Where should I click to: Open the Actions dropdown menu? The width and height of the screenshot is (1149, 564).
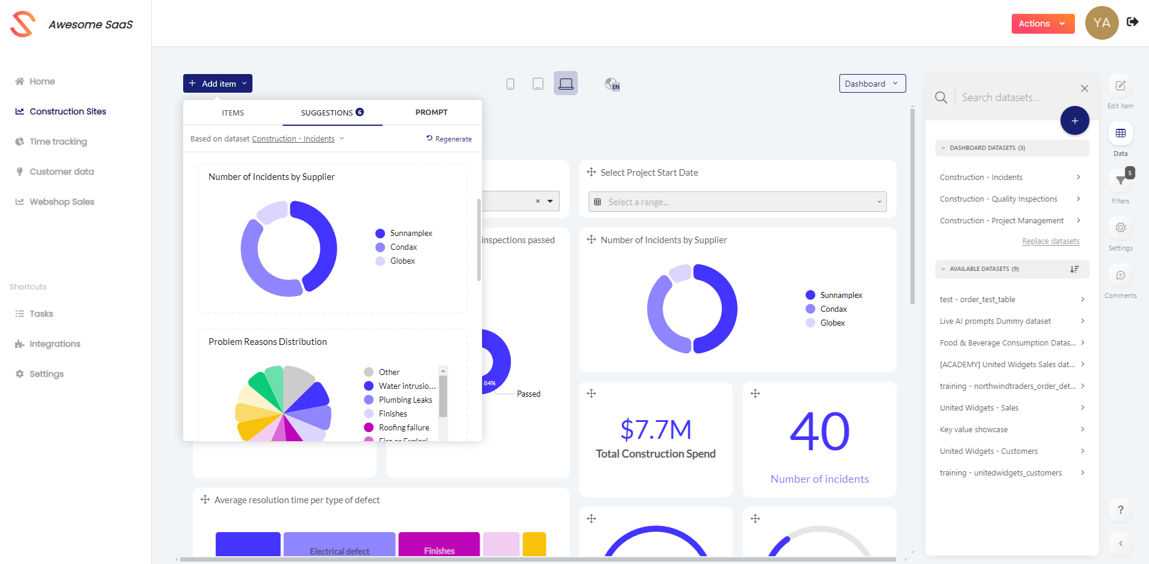(x=1042, y=23)
